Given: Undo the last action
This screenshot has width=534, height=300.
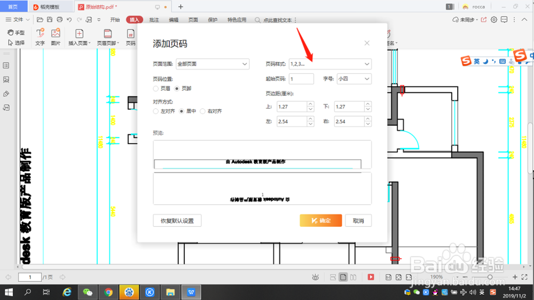Looking at the screenshot, I should 69,20.
